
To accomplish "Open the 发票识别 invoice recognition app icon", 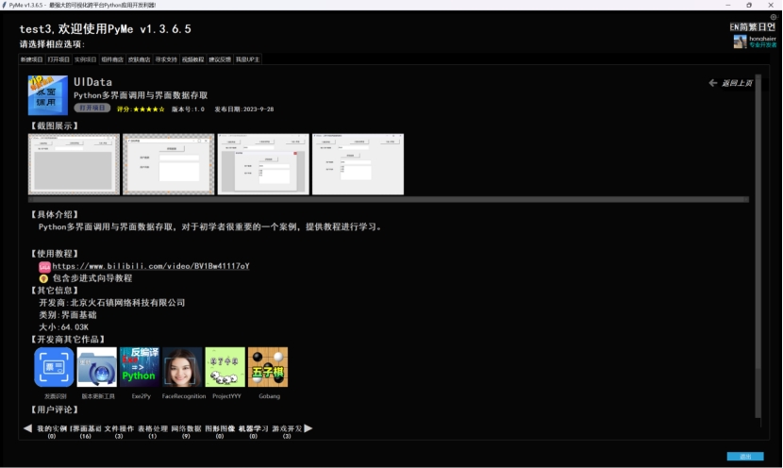I will tap(54, 367).
